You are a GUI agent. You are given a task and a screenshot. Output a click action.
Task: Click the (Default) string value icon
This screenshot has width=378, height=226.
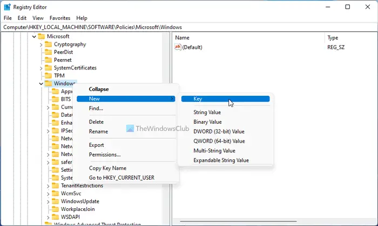[x=178, y=47]
